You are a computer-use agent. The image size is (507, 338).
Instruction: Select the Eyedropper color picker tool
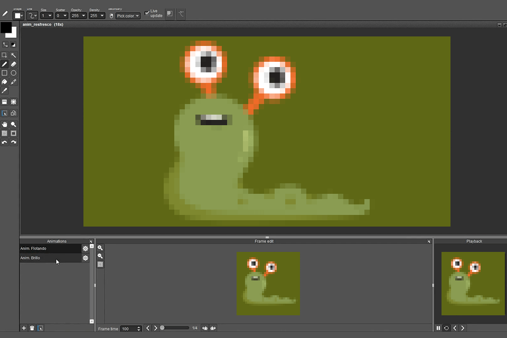coord(4,91)
